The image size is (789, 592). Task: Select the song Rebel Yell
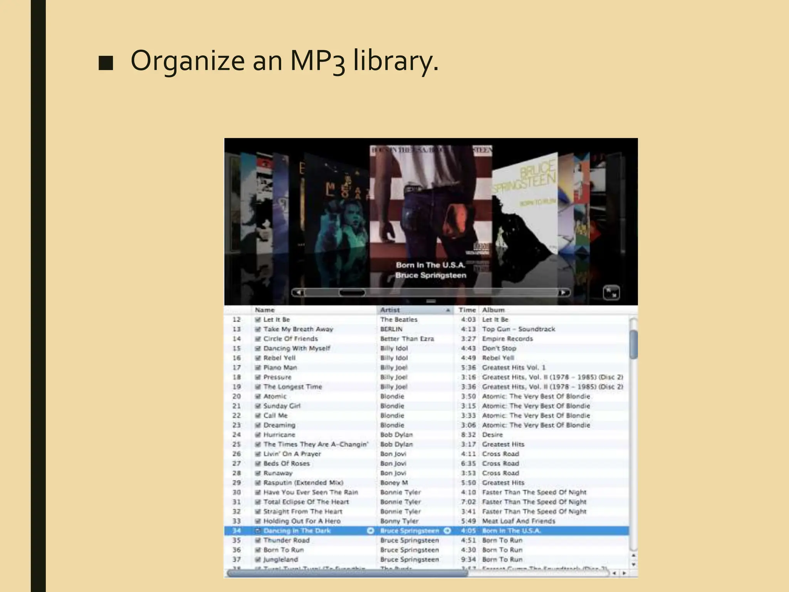click(279, 358)
